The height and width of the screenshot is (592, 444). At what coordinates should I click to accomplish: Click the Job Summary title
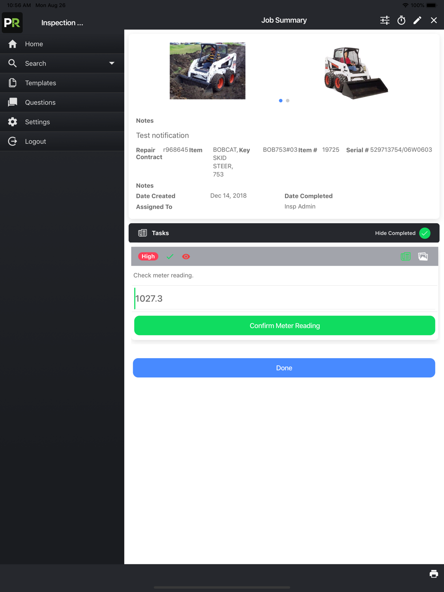tap(284, 20)
